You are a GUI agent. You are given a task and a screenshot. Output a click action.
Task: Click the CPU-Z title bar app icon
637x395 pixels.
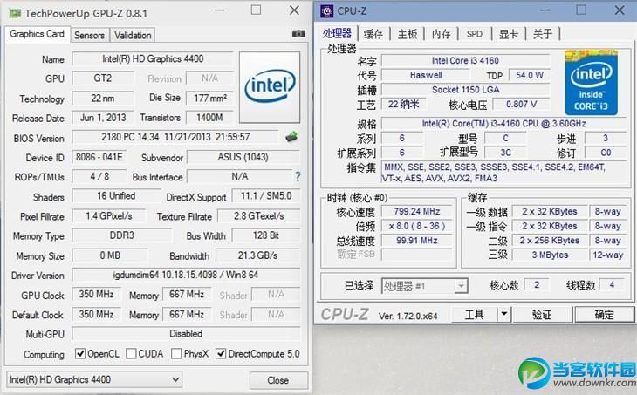[x=326, y=11]
